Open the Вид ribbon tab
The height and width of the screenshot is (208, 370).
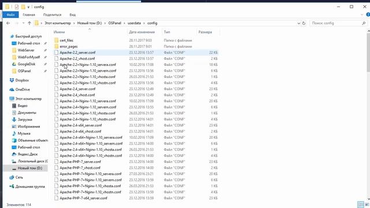pos(72,14)
